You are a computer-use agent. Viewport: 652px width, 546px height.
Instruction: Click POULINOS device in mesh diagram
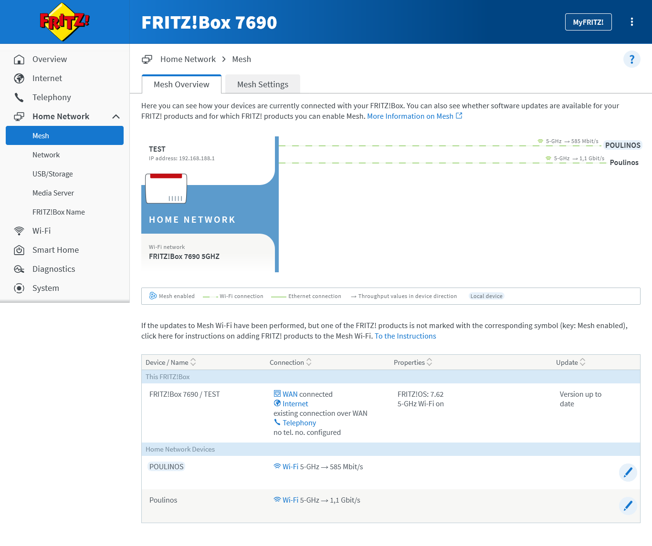623,145
